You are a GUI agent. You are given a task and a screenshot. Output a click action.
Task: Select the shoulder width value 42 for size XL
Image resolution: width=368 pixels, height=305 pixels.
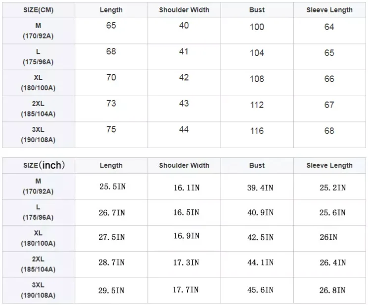(184, 77)
